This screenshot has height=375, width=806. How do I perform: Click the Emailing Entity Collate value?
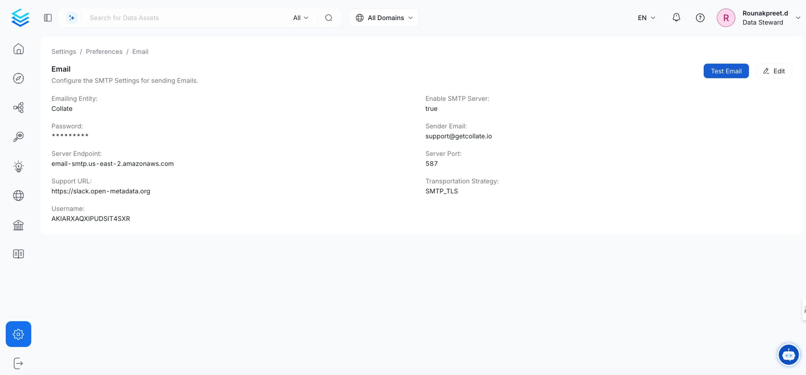pos(62,109)
